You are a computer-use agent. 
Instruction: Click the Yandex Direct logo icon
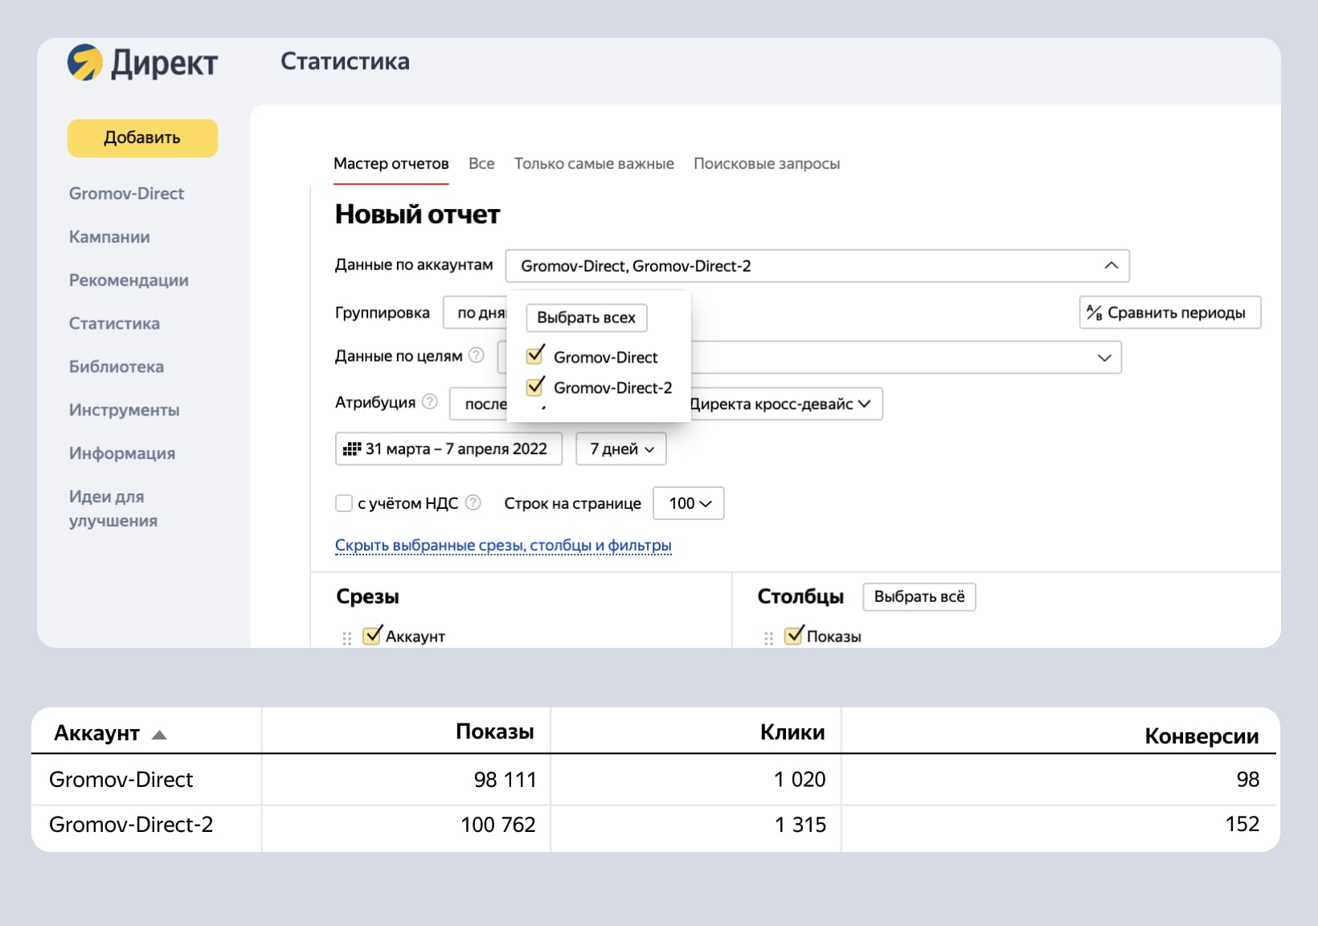[85, 63]
